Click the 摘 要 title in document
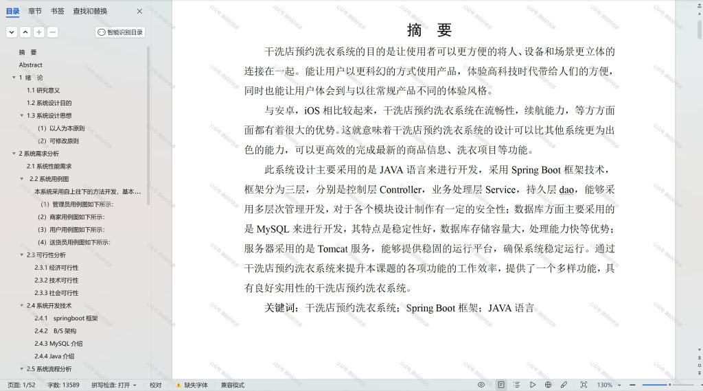The height and width of the screenshot is (391, 703). (429, 30)
